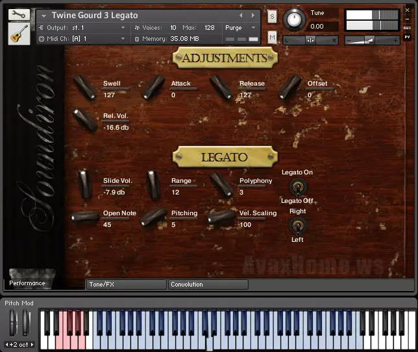Click the Tune value 0.00 field
This screenshot has width=418, height=352.
[x=317, y=27]
